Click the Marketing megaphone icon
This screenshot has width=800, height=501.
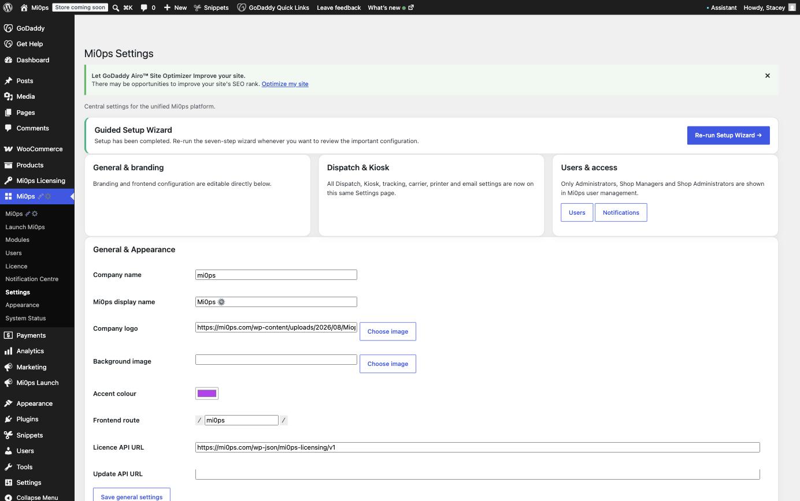click(8, 367)
